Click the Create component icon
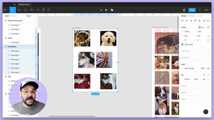Viewport: 214px width, 120px height. (101, 10)
